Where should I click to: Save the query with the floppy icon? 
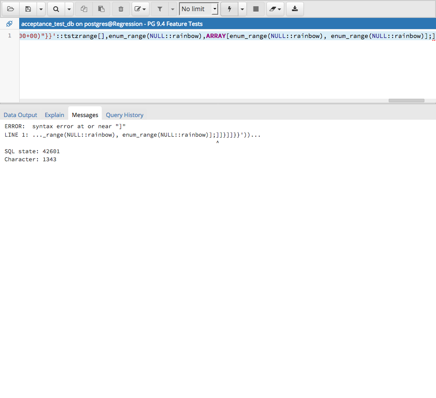pyautogui.click(x=28, y=9)
